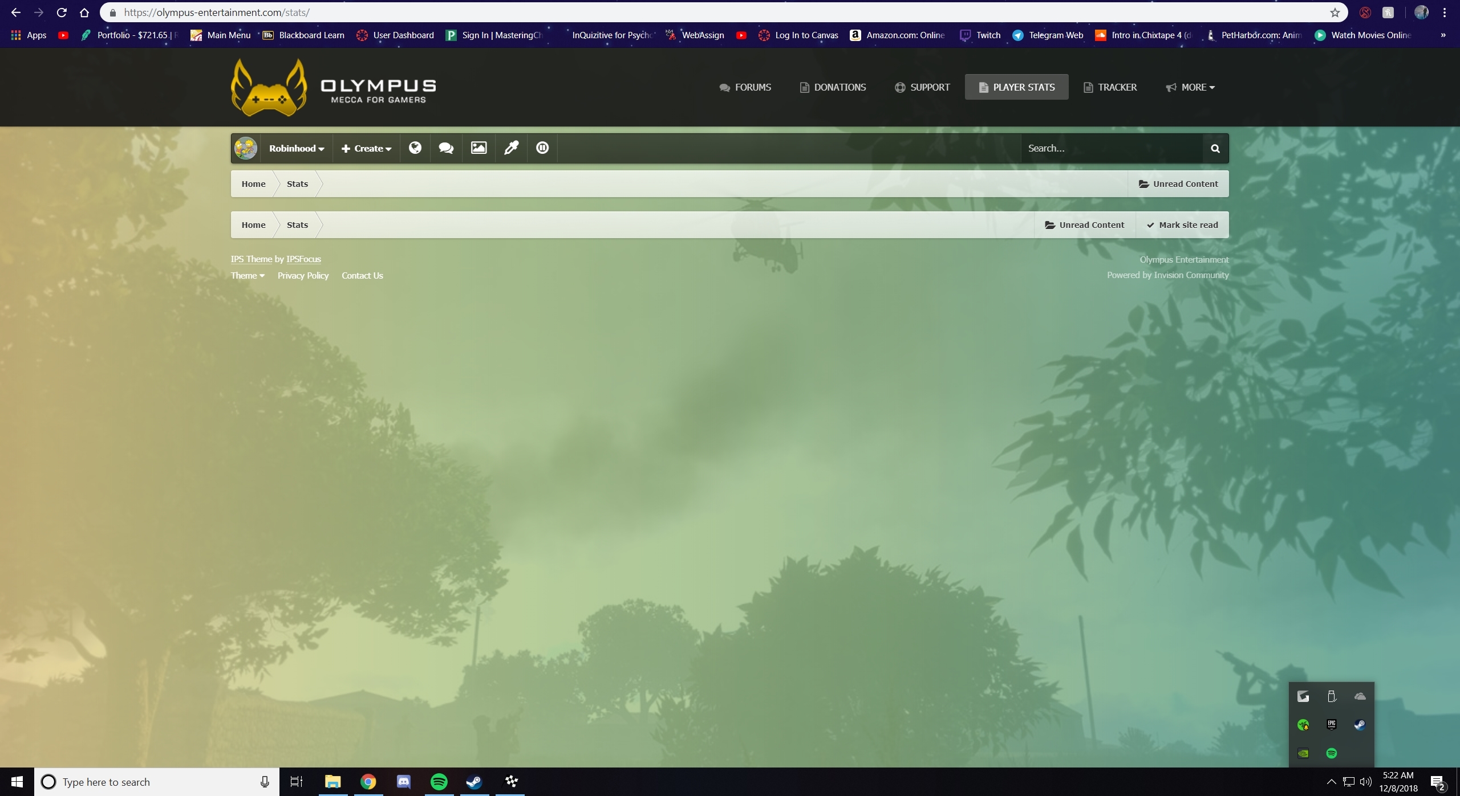Open the Privacy Policy link
Image resolution: width=1460 pixels, height=796 pixels.
[x=303, y=276]
